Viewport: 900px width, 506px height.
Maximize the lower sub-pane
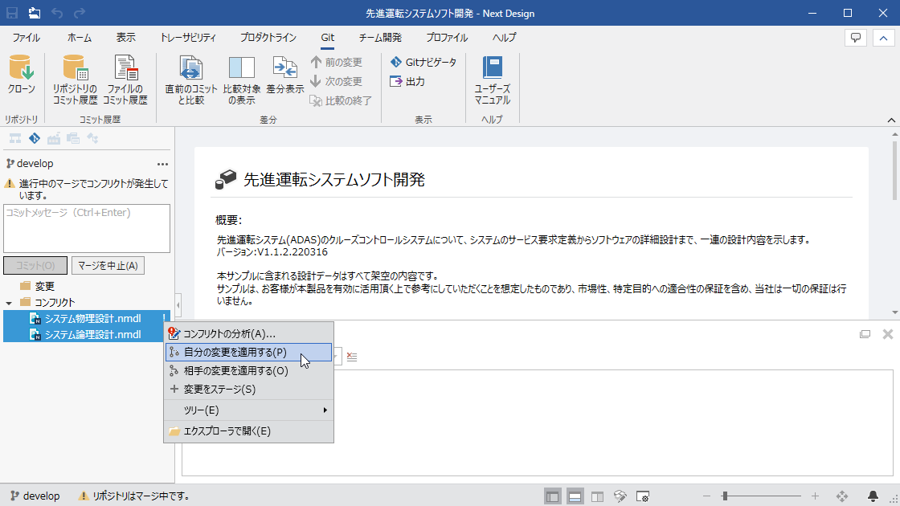(865, 334)
